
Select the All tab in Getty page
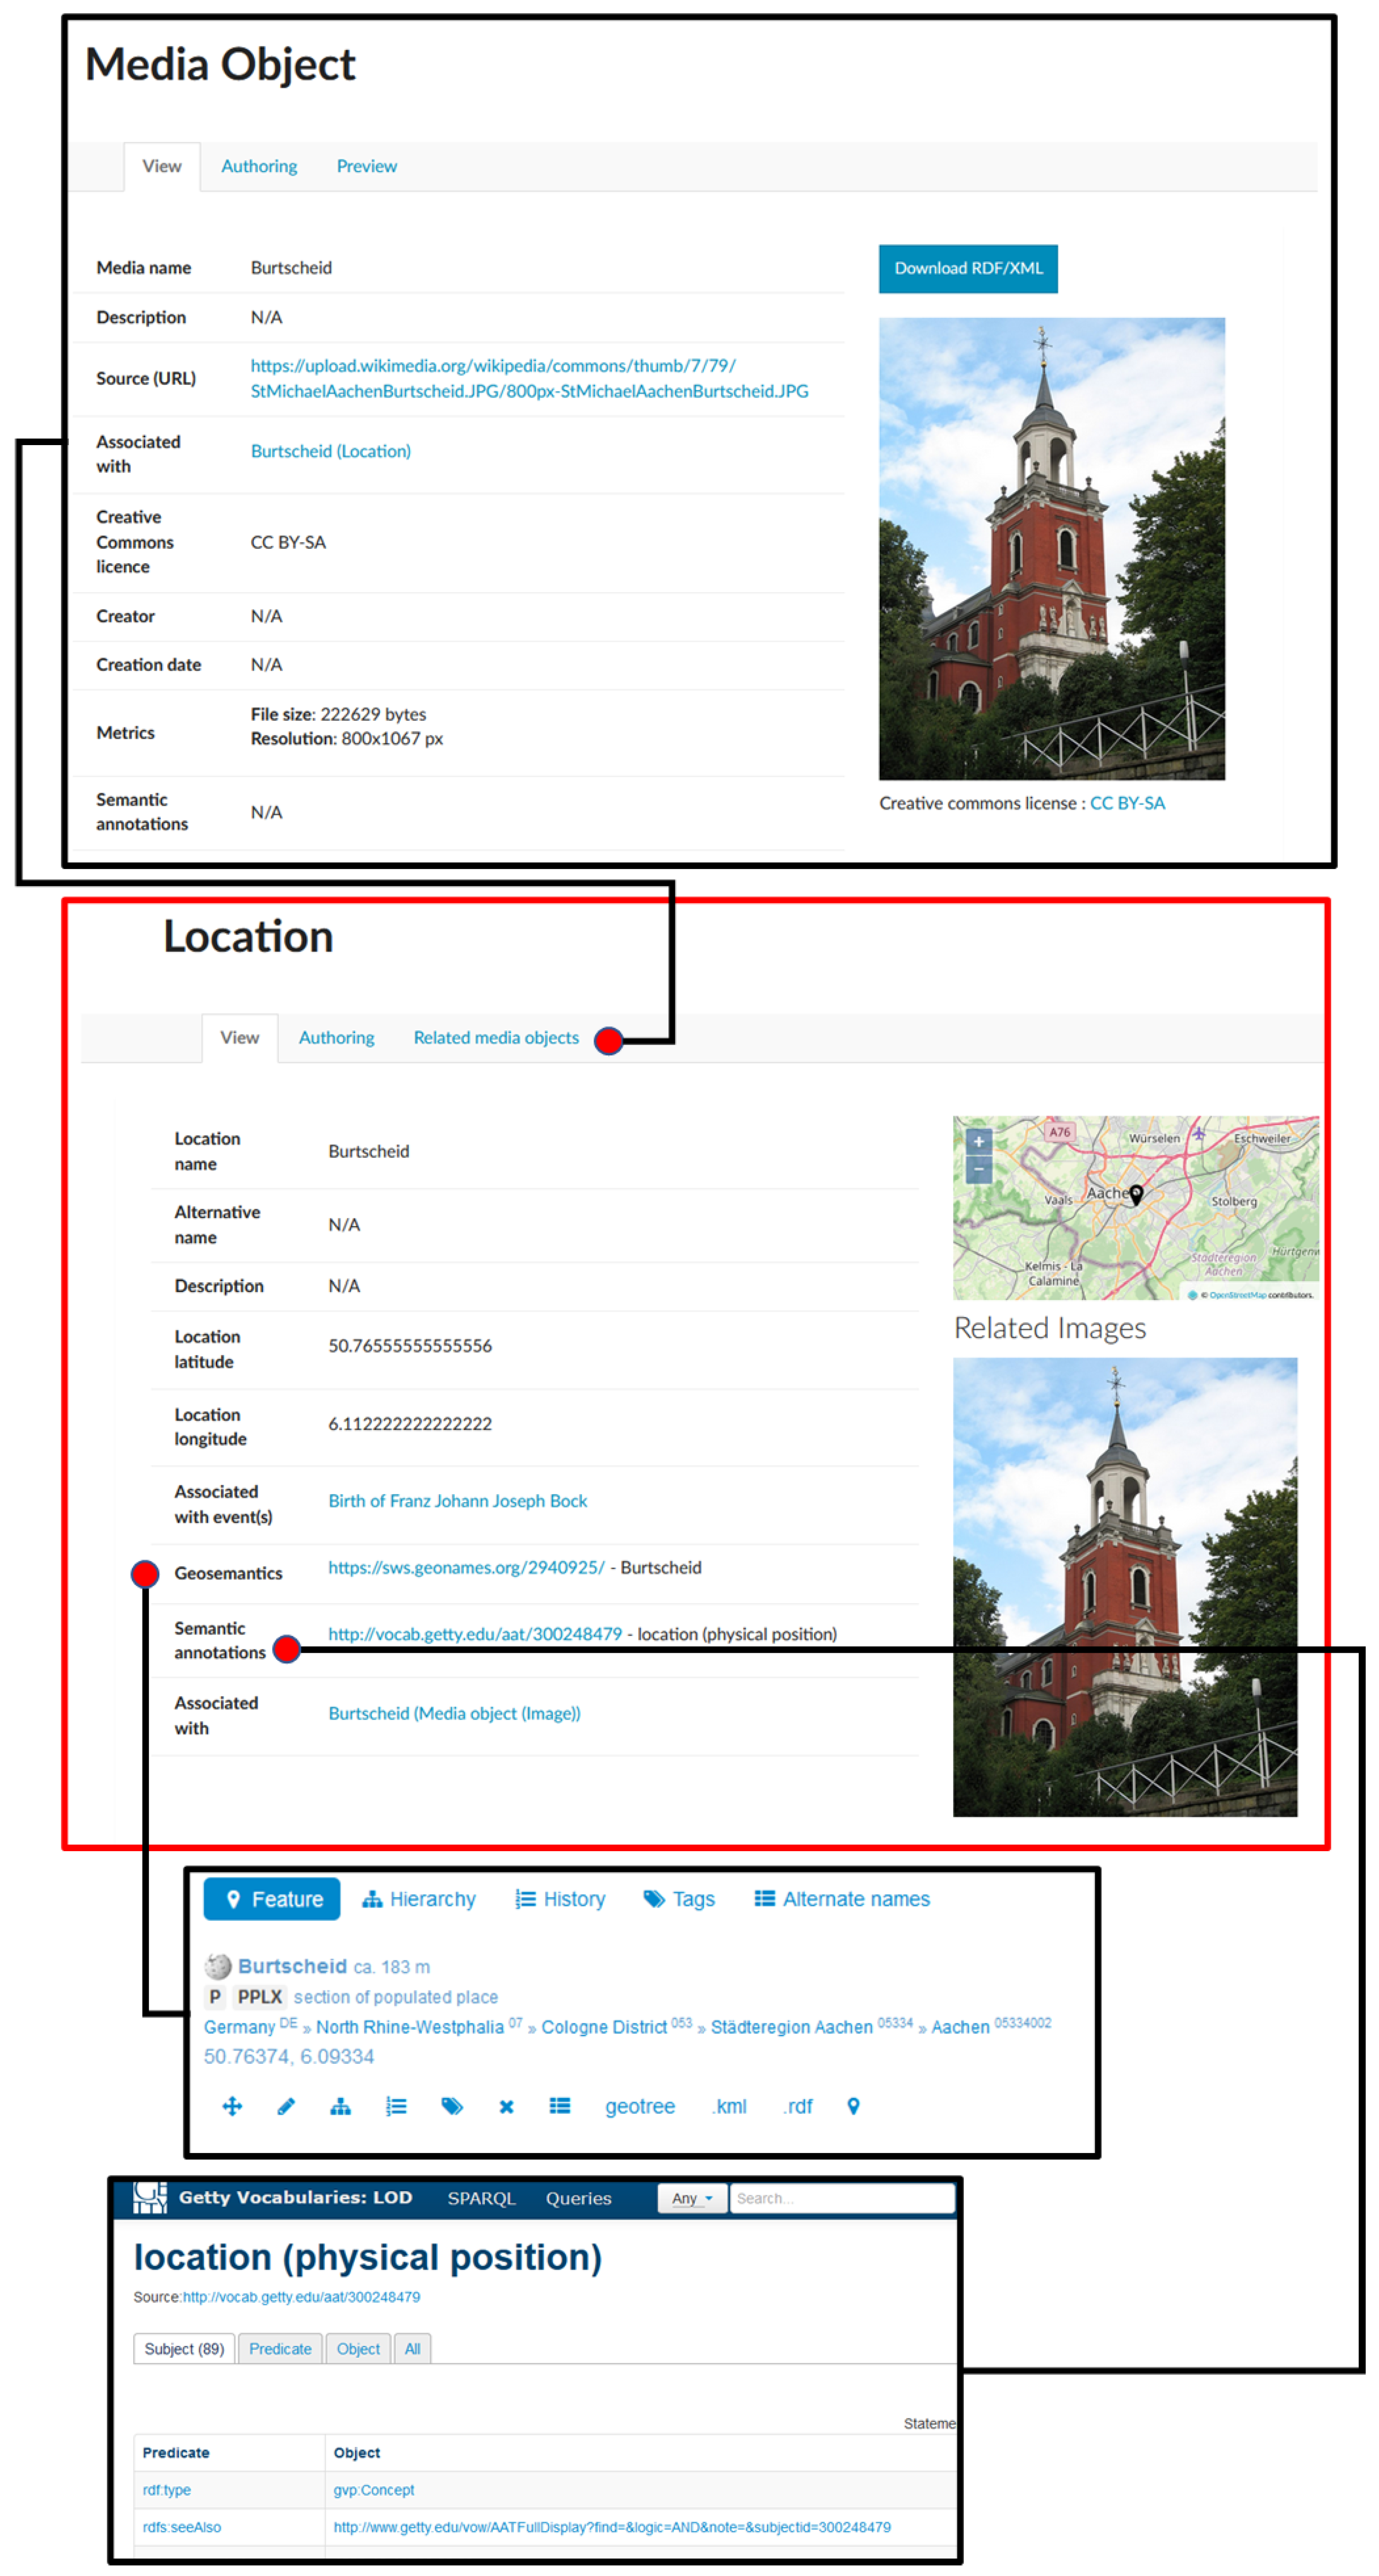point(412,2349)
